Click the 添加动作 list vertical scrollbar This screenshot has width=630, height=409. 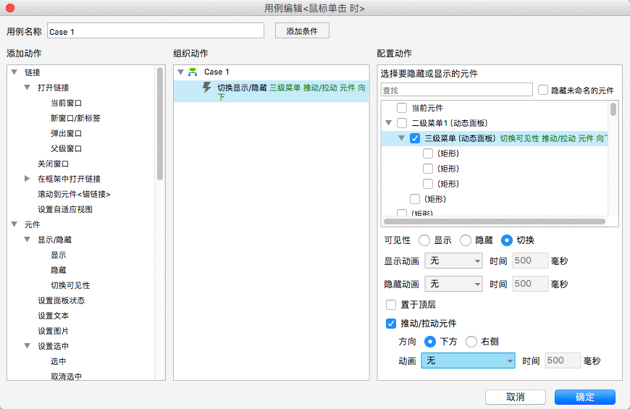click(x=160, y=124)
